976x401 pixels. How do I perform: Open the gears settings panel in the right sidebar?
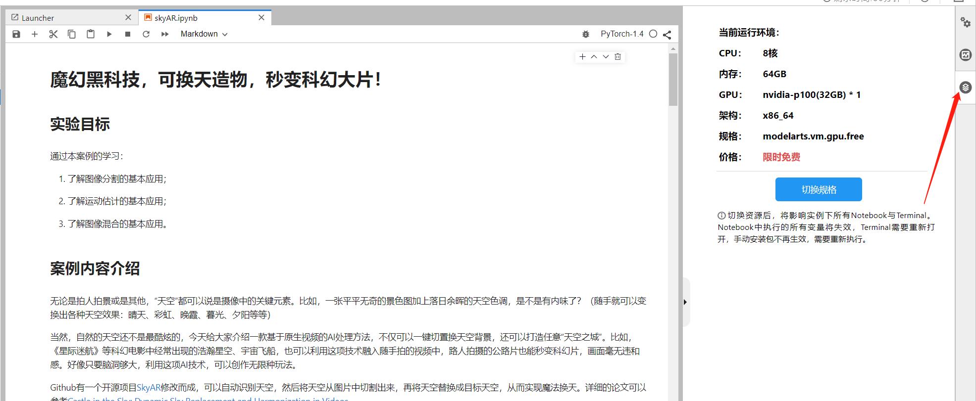point(966,22)
